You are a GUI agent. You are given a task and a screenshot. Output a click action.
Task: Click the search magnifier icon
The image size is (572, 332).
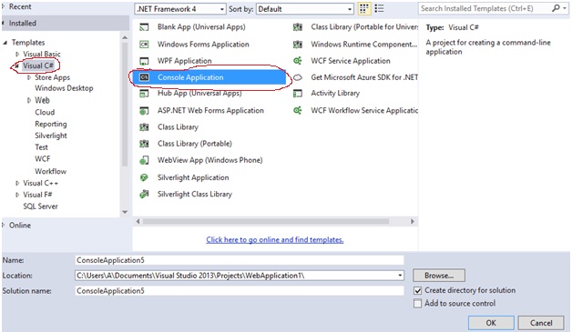(x=556, y=8)
